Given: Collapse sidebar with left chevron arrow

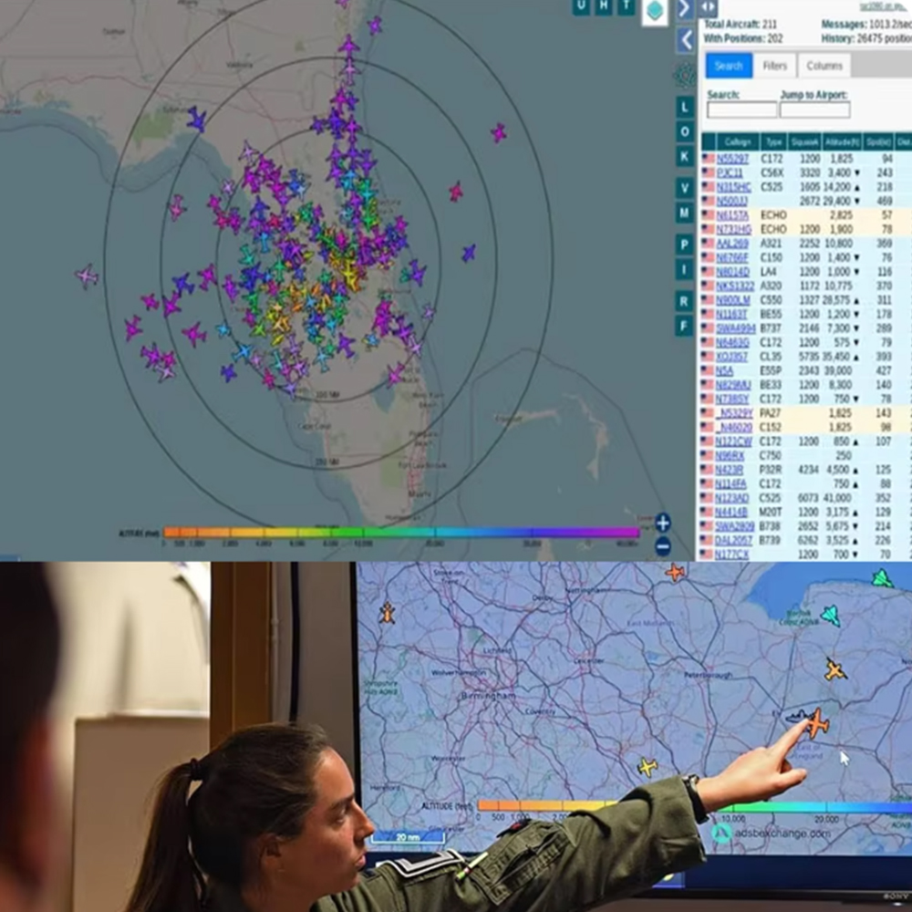Looking at the screenshot, I should click(685, 40).
